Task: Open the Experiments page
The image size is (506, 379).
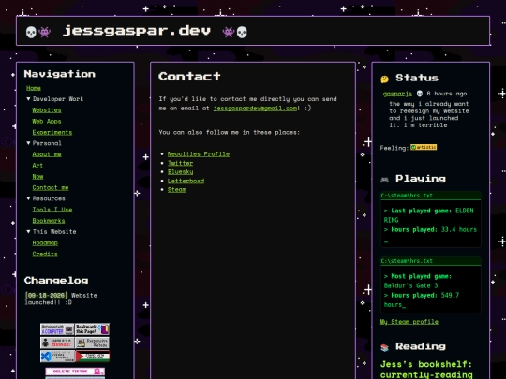Action: tap(52, 132)
